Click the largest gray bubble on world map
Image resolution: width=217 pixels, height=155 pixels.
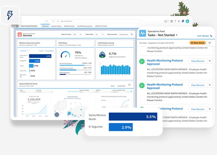click(57, 115)
